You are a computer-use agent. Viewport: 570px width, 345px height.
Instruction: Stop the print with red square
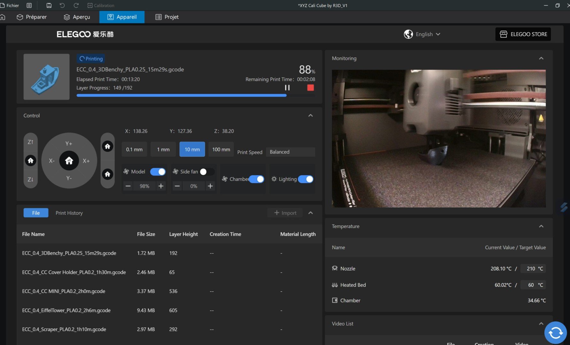310,88
